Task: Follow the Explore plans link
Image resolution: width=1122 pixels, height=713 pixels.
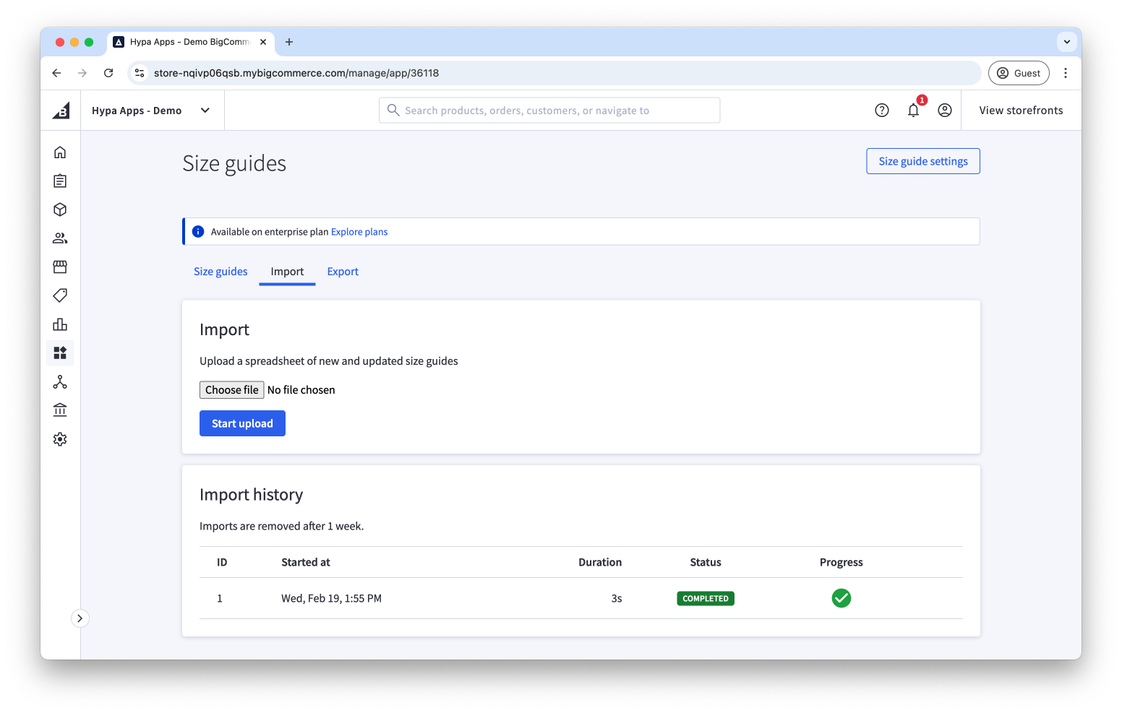Action: pyautogui.click(x=359, y=232)
